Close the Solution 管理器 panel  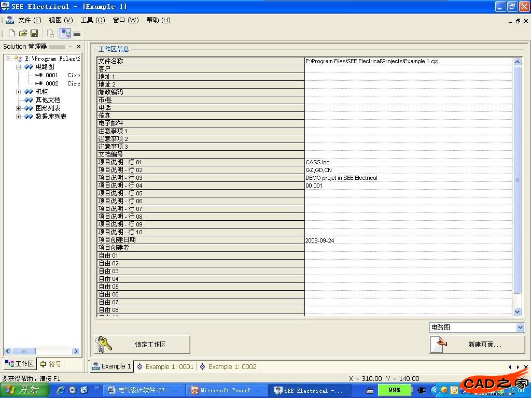78,47
